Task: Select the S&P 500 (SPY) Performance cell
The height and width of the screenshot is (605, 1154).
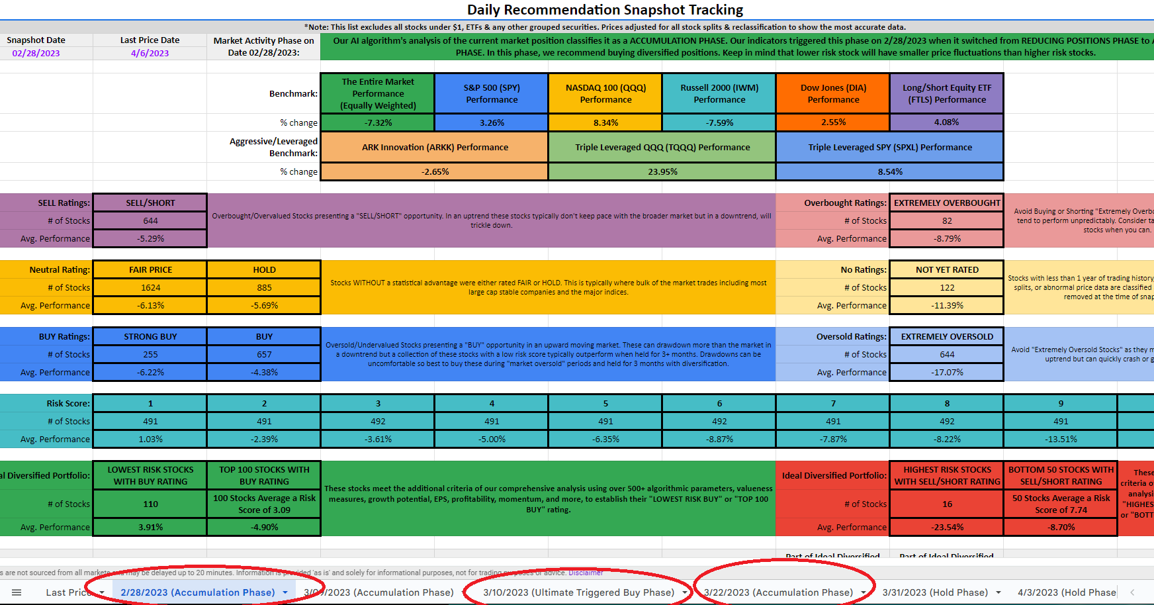Action: [492, 93]
